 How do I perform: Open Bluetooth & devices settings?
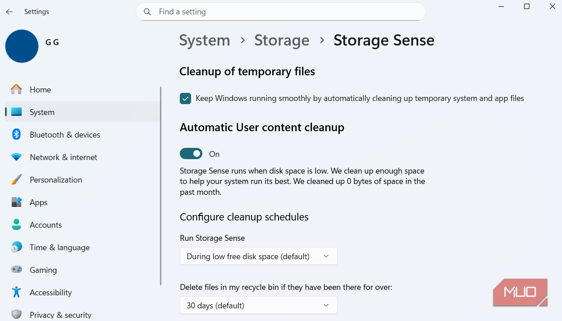(82, 134)
